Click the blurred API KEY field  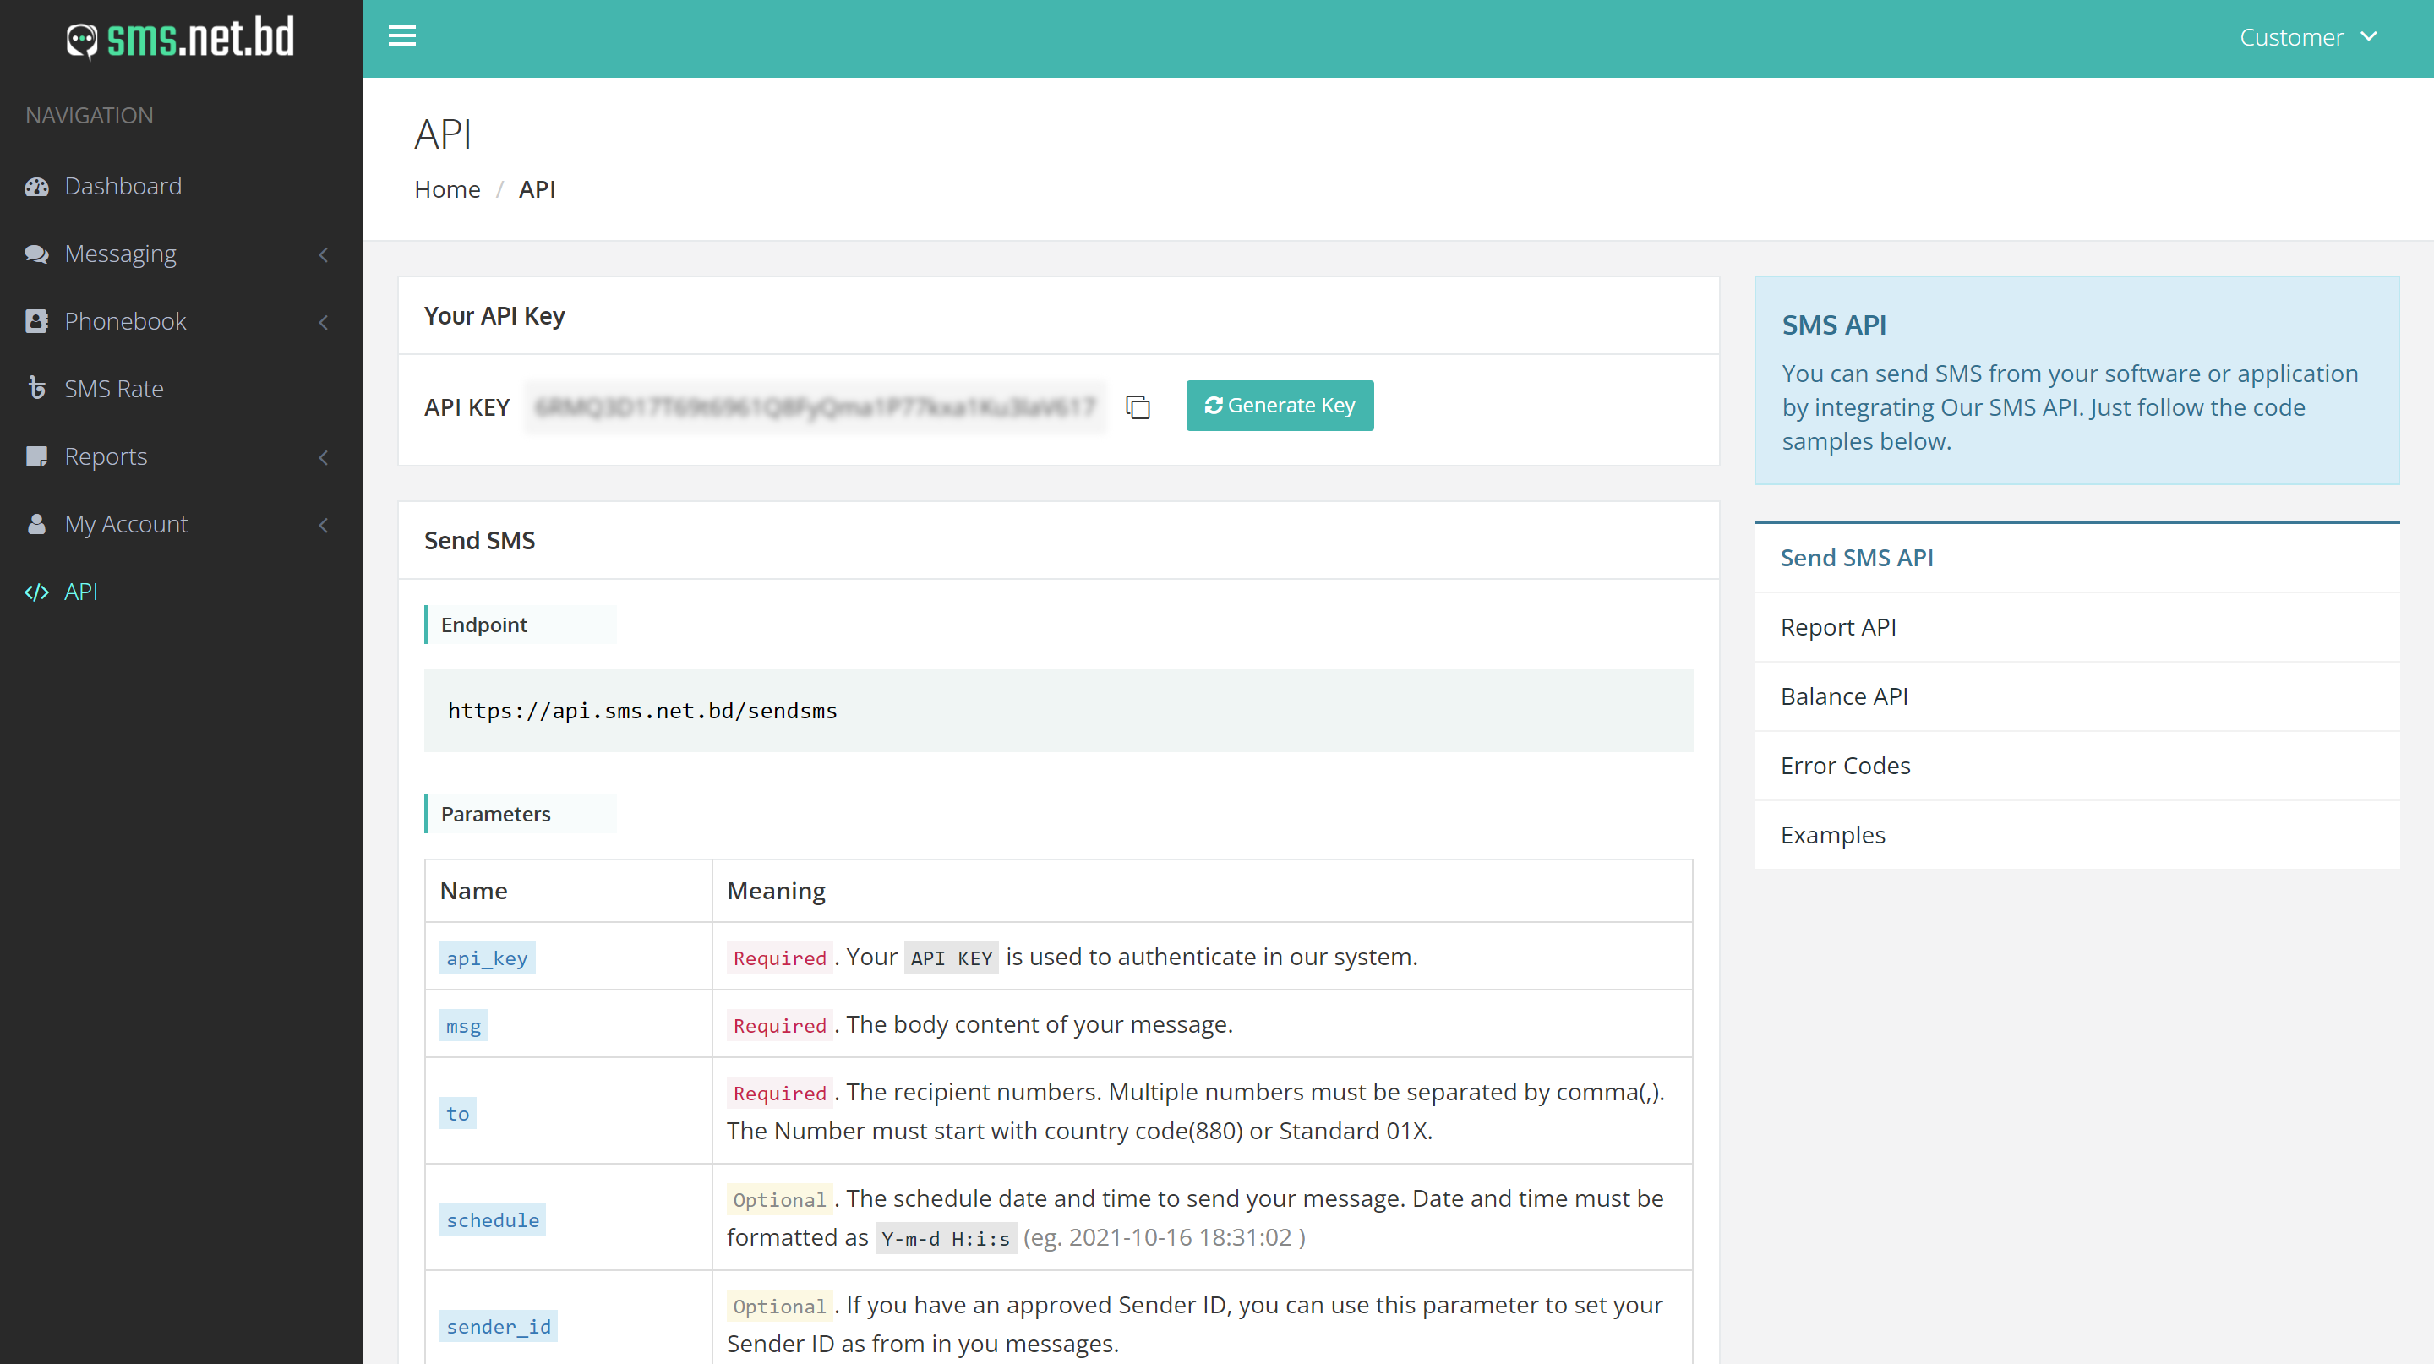pyautogui.click(x=816, y=407)
